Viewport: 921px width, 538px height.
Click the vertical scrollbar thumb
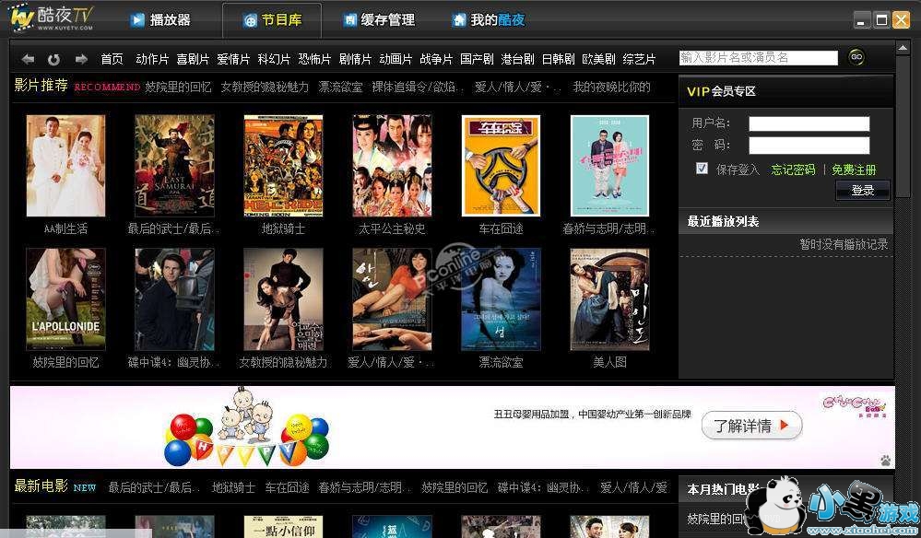pos(903,125)
